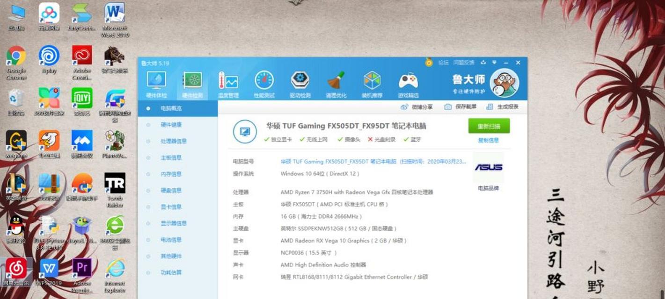Open the 回收站 recycle bin icon
Screen dimensions: 665x299
click(16, 101)
